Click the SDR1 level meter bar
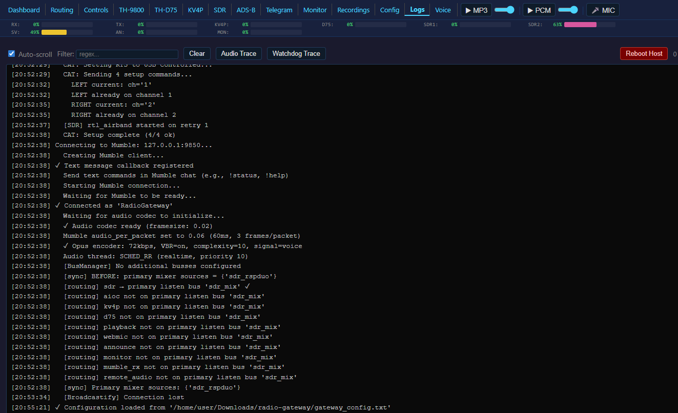This screenshot has height=413, width=678. click(485, 25)
